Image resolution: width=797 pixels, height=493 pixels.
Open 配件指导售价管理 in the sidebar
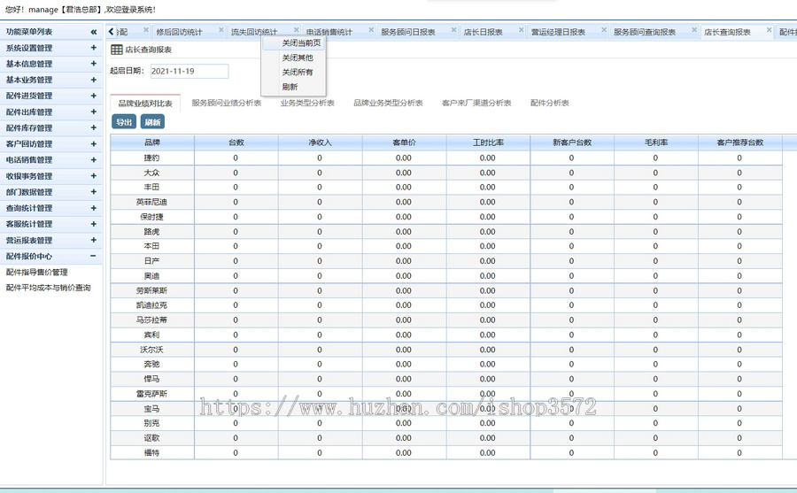point(36,272)
